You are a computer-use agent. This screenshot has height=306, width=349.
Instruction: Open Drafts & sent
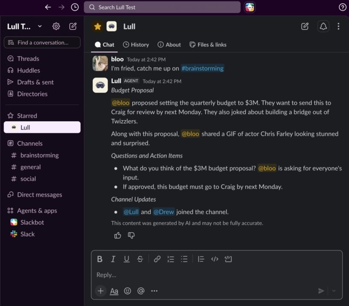[35, 82]
